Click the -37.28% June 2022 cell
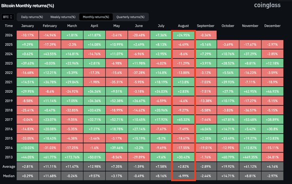The width and height of the screenshot is (292, 184). coord(139,73)
